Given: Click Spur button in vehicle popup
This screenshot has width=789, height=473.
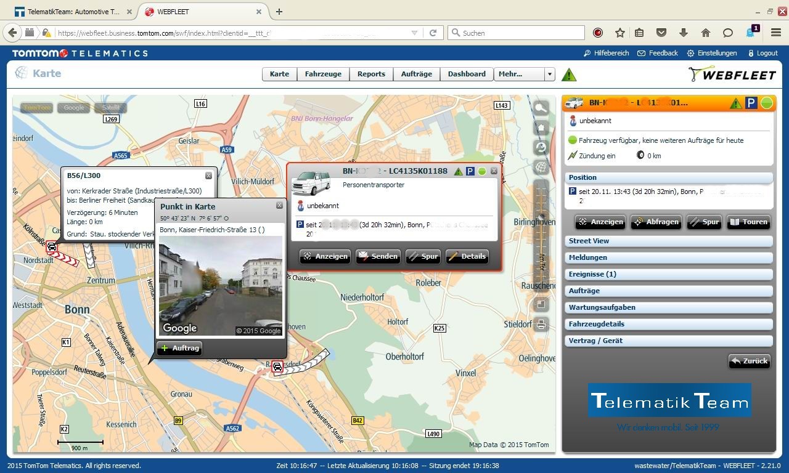Looking at the screenshot, I should 423,256.
